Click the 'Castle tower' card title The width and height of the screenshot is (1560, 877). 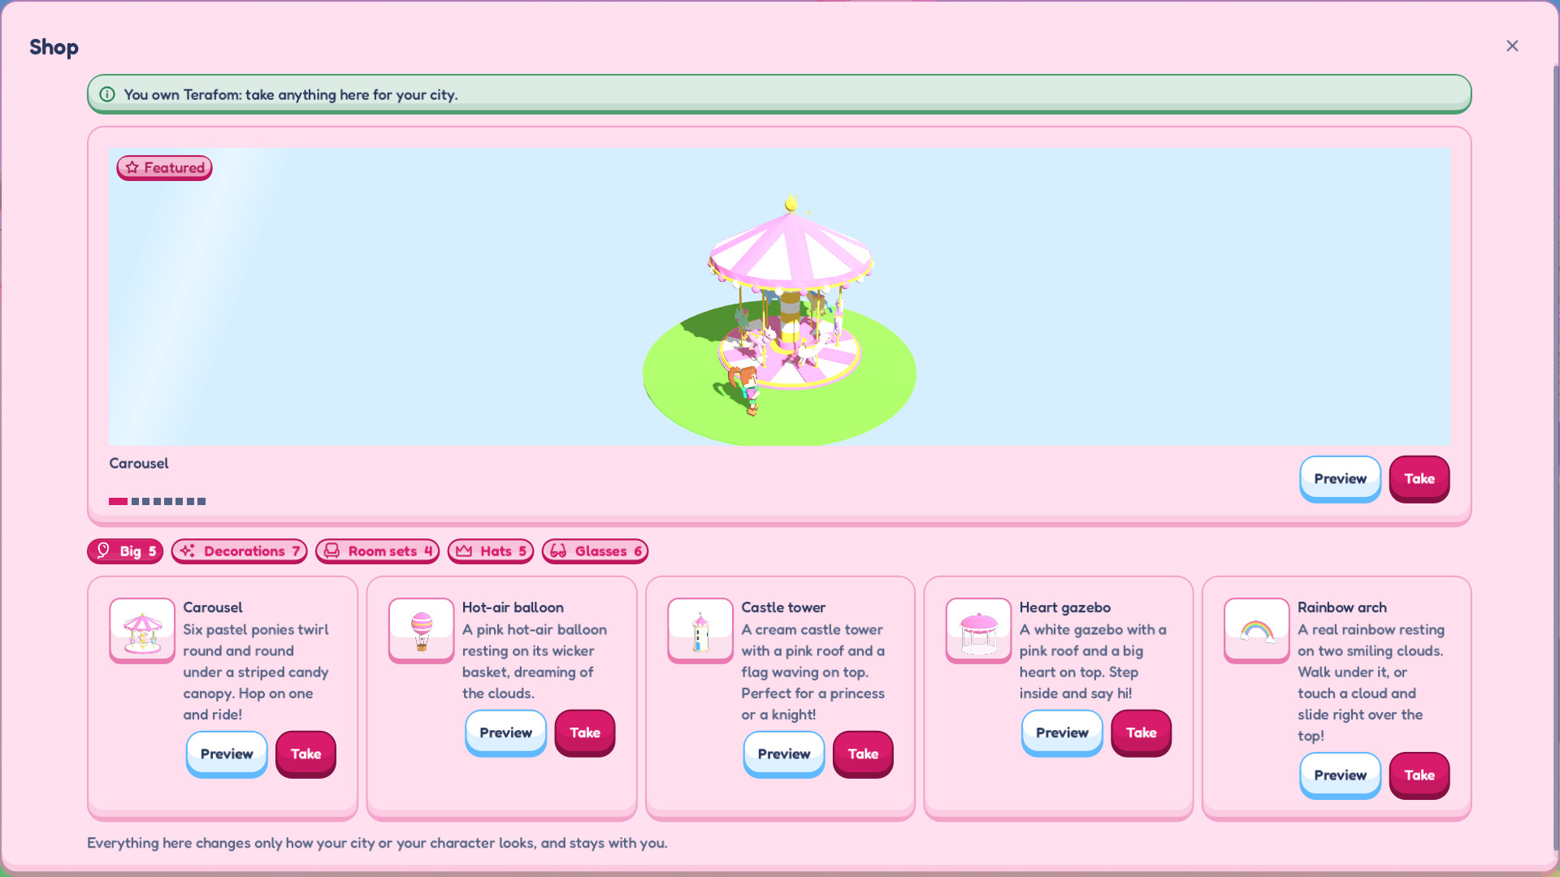[x=783, y=607]
